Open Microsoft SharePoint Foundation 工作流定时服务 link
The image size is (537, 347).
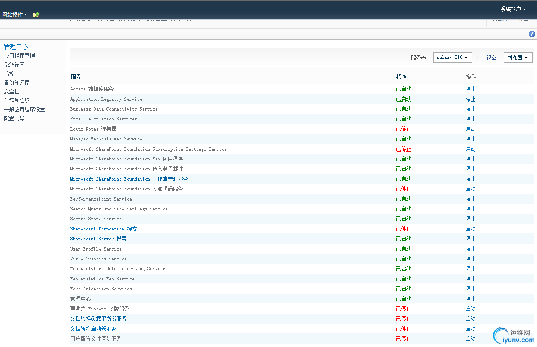[129, 179]
